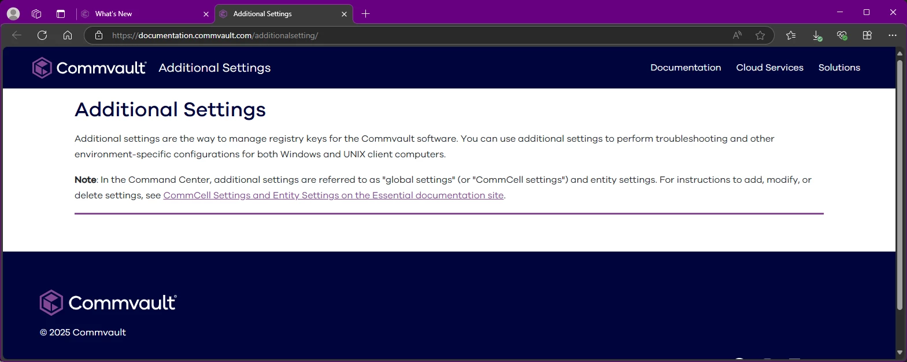Click the Commvault logo in the header

(90, 68)
